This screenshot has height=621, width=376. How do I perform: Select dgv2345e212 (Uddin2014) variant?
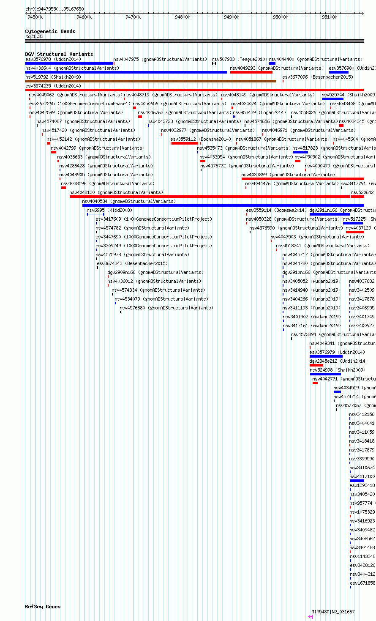(x=338, y=361)
